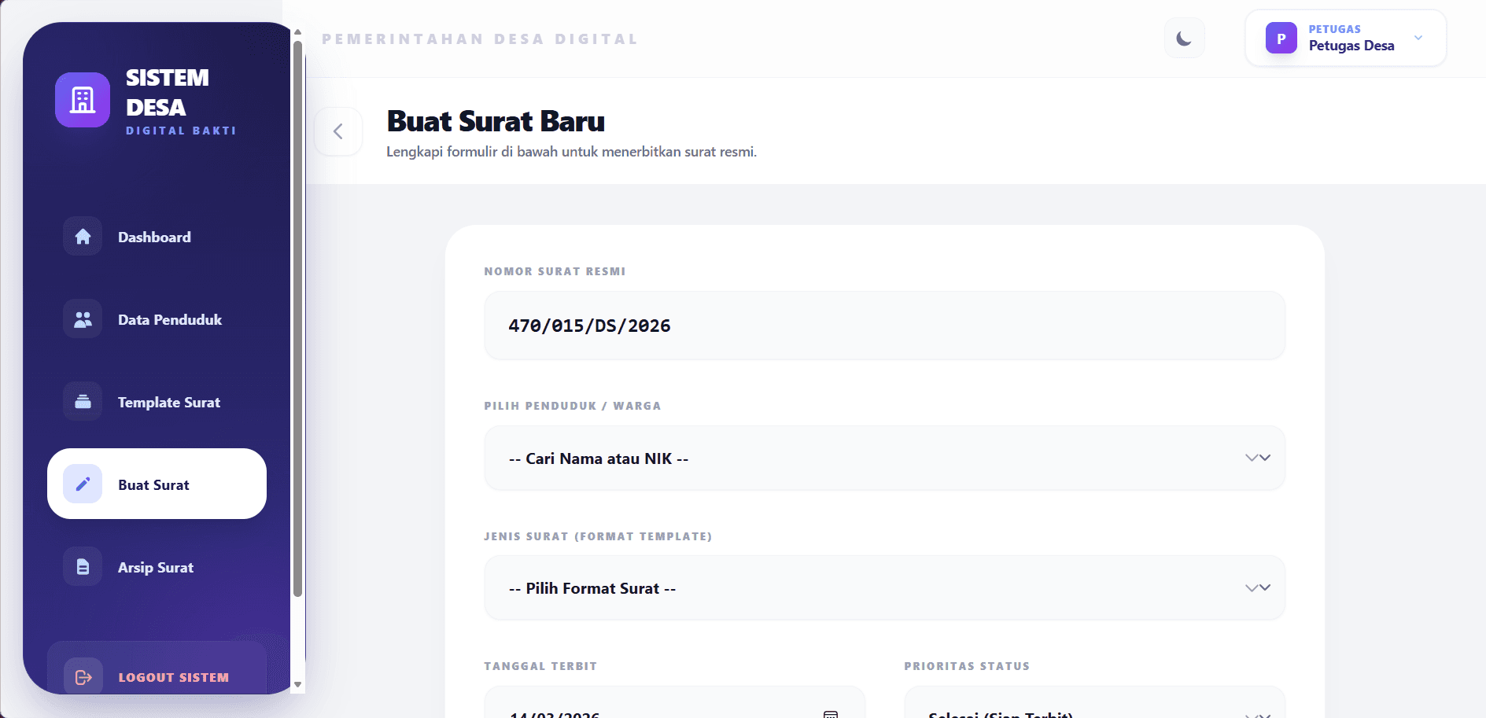Open the Cari Nama atau NIK dropdown
The image size is (1486, 718).
884,458
